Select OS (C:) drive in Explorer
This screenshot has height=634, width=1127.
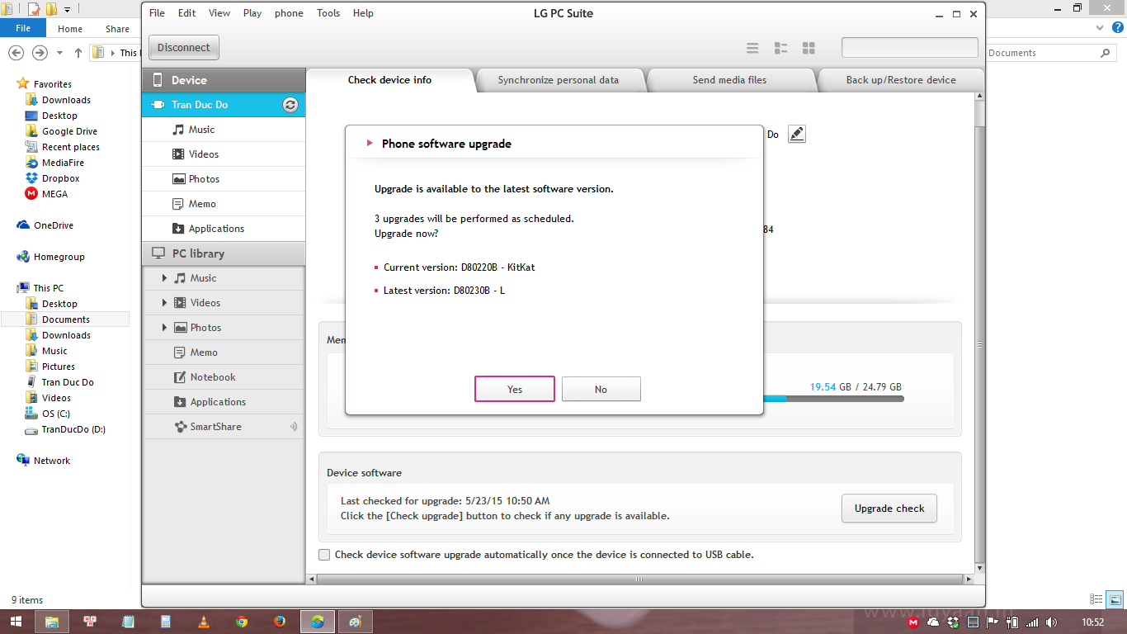56,414
